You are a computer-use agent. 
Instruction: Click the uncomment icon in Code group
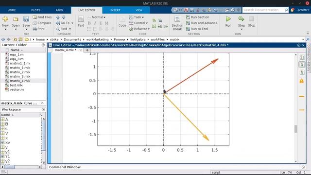click(x=160, y=20)
